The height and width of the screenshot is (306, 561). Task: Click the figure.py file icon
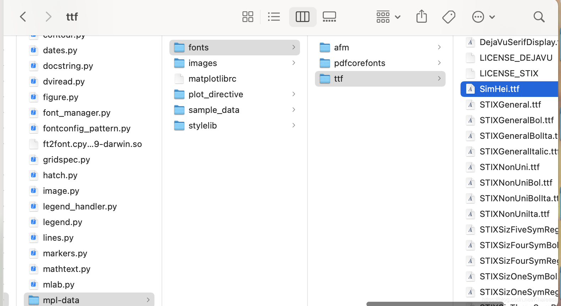[x=34, y=97]
